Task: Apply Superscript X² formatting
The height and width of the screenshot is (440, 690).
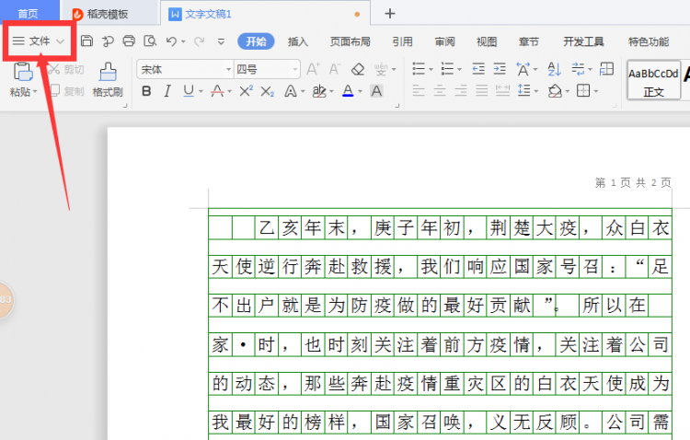Action: 246,91
